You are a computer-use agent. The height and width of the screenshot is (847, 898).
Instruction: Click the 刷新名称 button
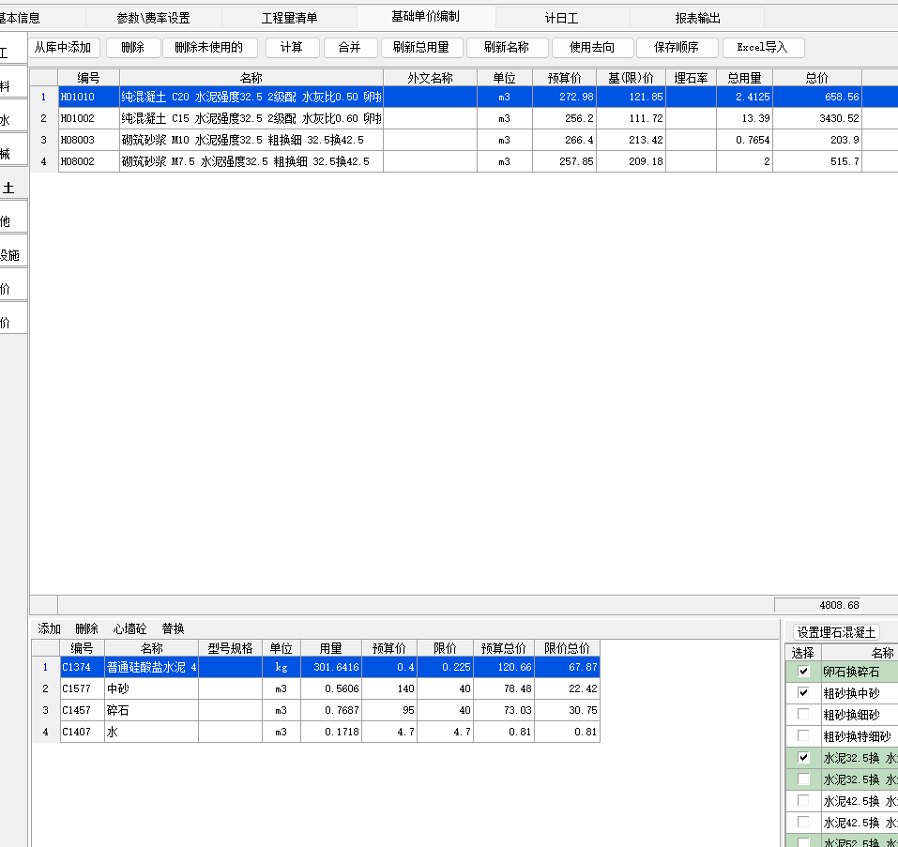tap(506, 48)
